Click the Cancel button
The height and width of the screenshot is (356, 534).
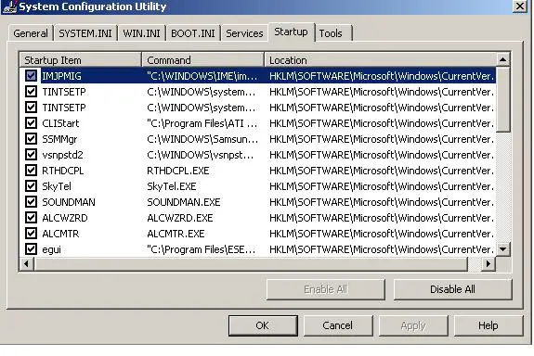click(x=338, y=325)
